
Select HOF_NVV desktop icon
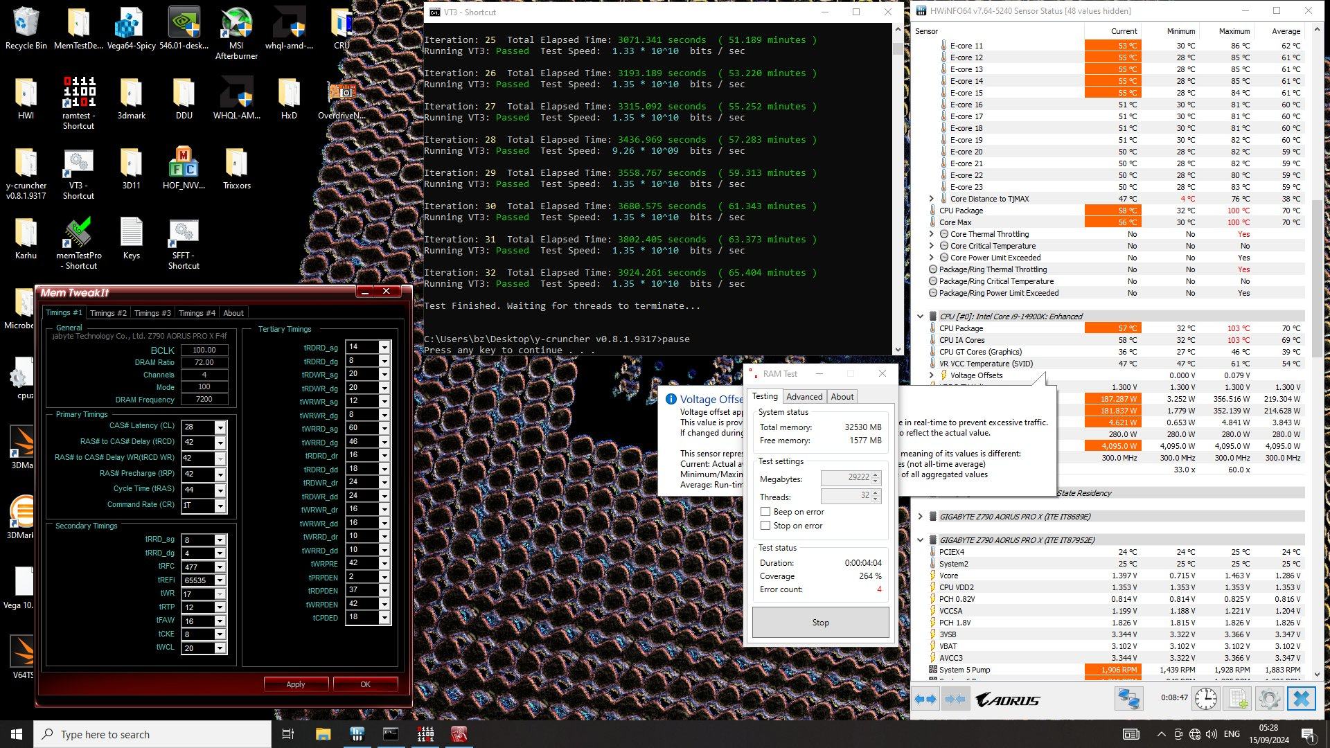184,168
